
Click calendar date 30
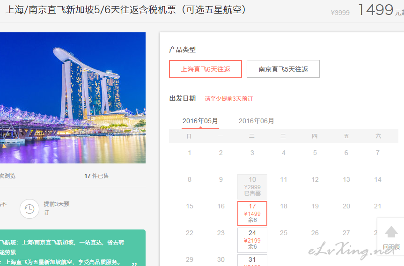(x=221, y=259)
